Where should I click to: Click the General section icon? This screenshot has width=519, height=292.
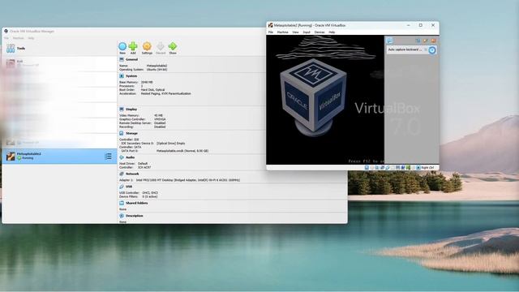122,59
